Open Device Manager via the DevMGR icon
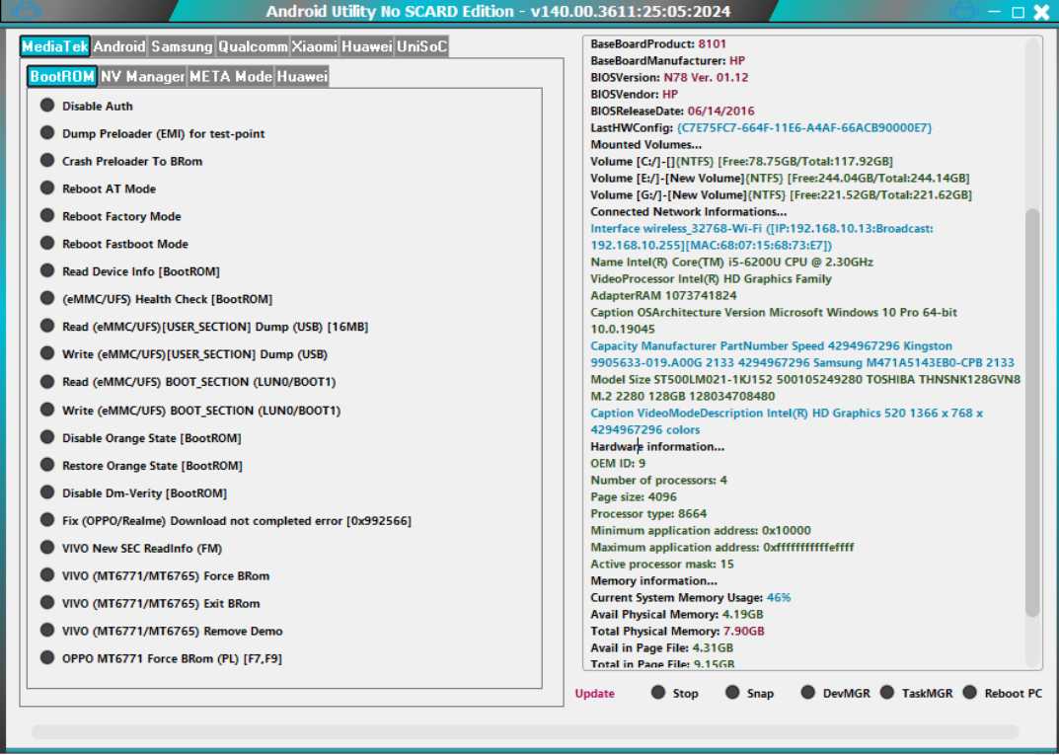This screenshot has width=1059, height=755. (x=809, y=694)
